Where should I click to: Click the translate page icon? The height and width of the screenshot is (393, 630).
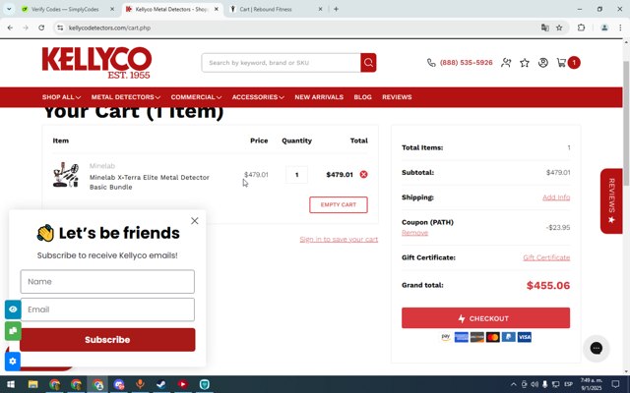tap(544, 28)
